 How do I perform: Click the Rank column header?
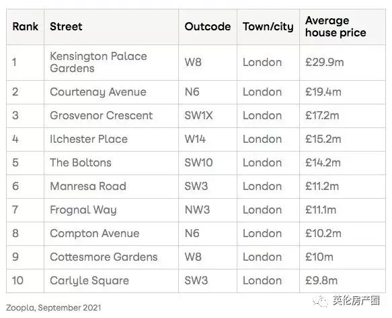point(26,26)
